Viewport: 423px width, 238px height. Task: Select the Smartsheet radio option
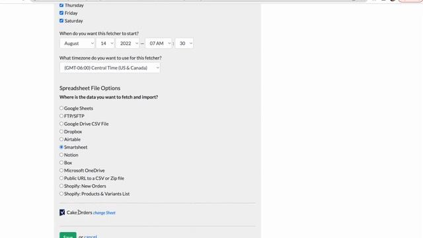(61, 147)
